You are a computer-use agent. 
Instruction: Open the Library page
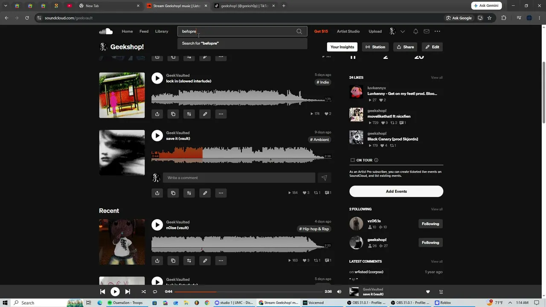(162, 31)
